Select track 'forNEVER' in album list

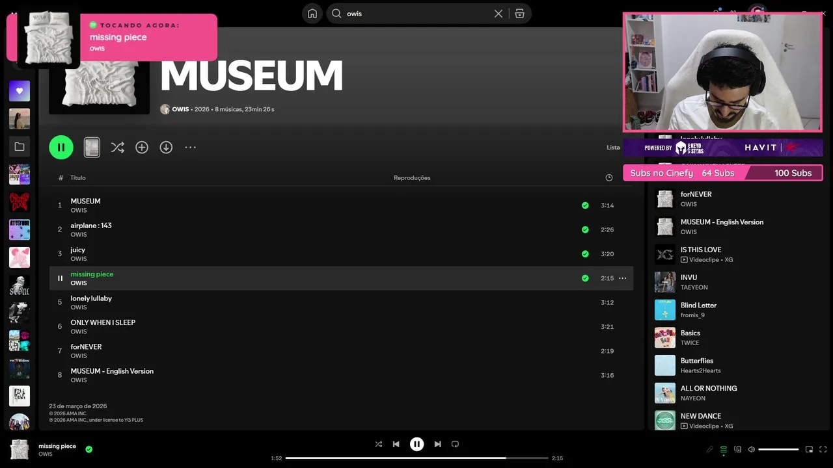(86, 347)
